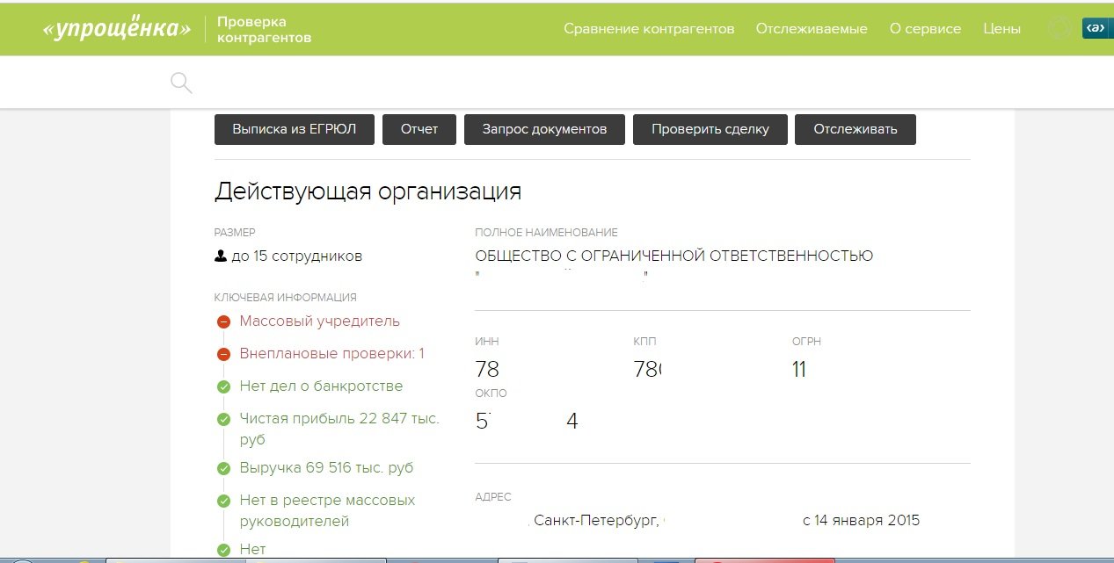Image resolution: width=1114 pixels, height=563 pixels.
Task: Click the Проверить сделку button
Action: pos(710,129)
